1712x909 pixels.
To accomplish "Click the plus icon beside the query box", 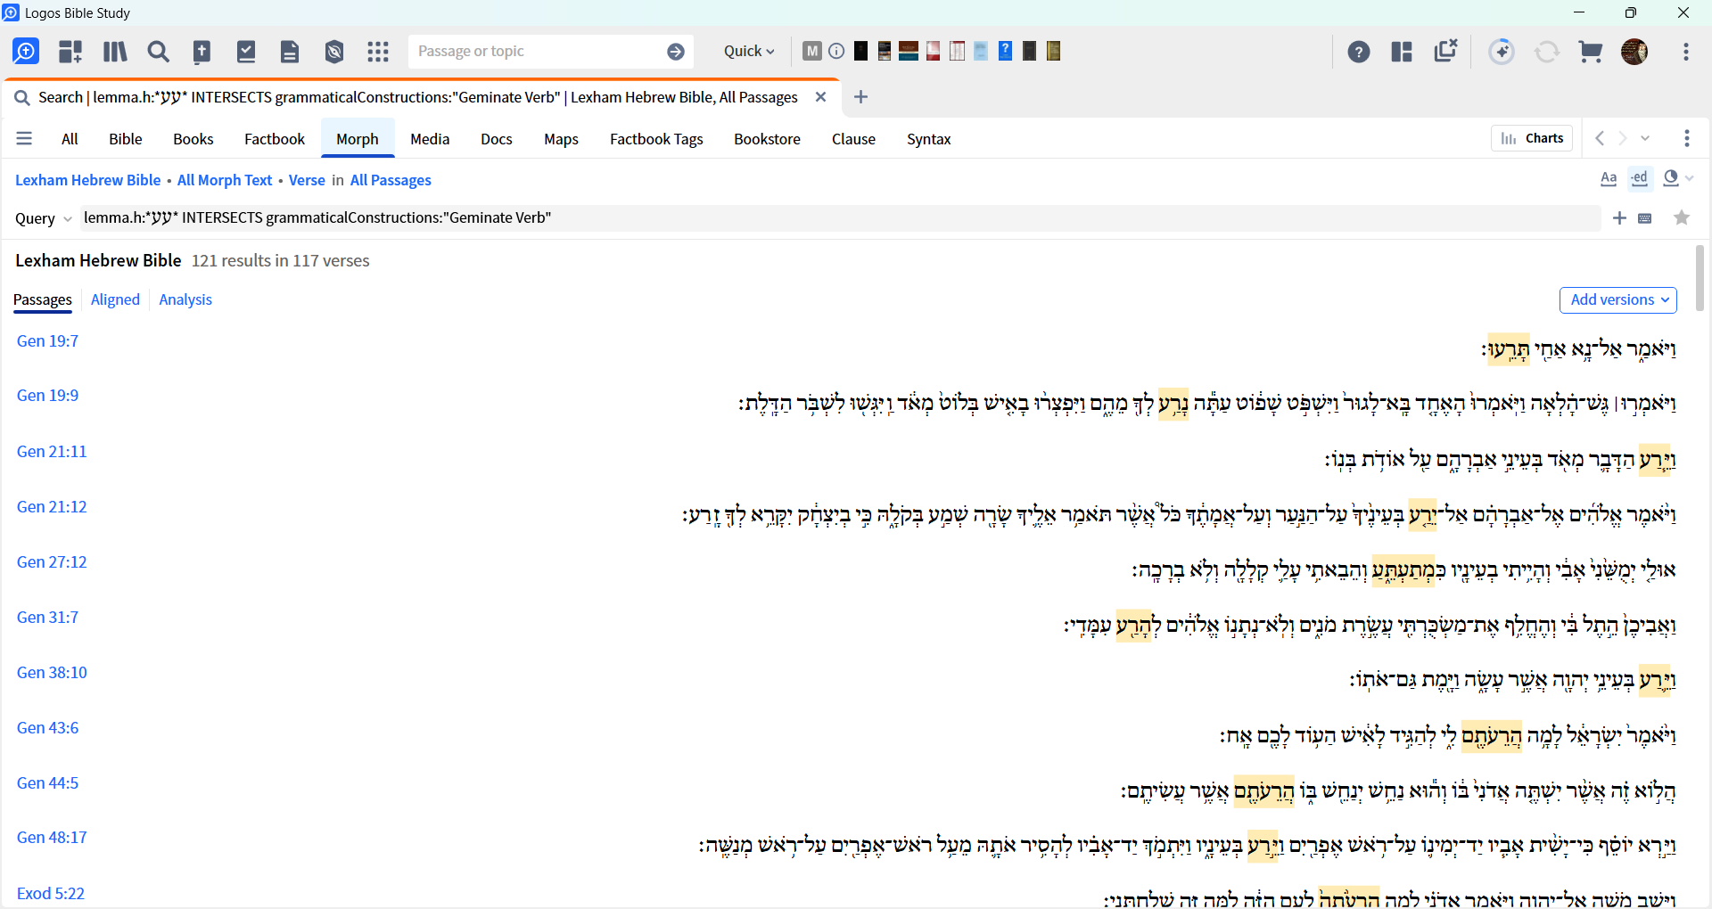I will pos(1619,218).
